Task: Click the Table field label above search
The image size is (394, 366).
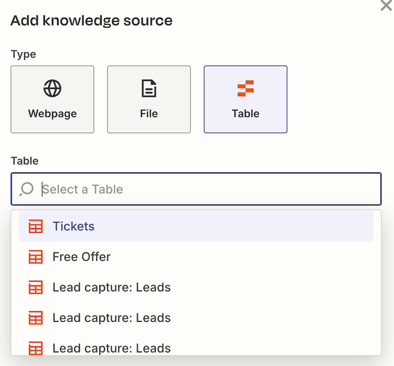Action: click(x=25, y=161)
